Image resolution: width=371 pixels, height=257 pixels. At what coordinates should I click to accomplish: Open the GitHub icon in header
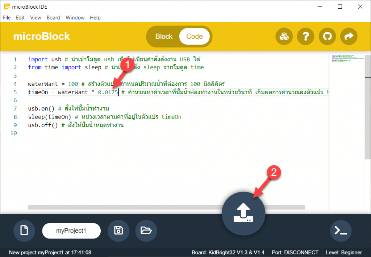327,37
